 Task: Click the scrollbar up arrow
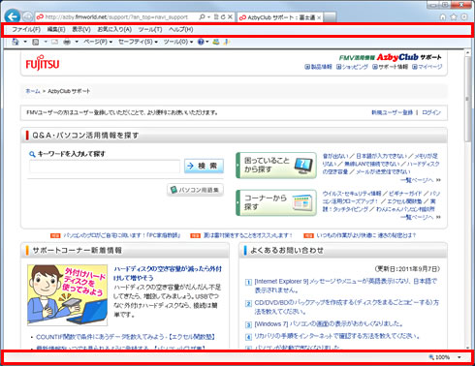pos(467,52)
